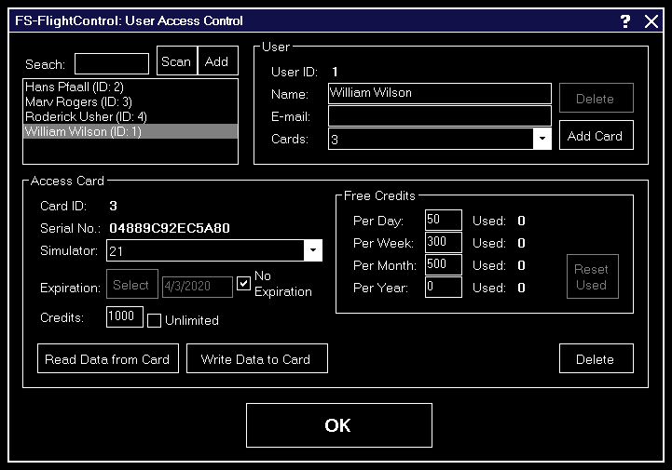Select Hans Pfaall (ID: 2) in list
The height and width of the screenshot is (470, 672).
pos(130,87)
